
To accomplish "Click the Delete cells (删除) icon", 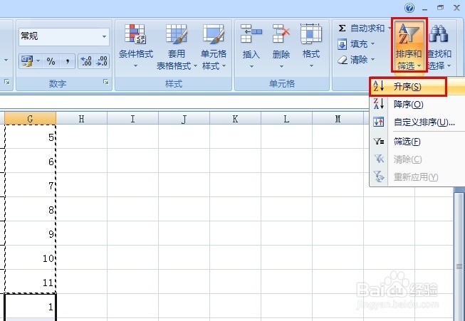I will (x=281, y=33).
